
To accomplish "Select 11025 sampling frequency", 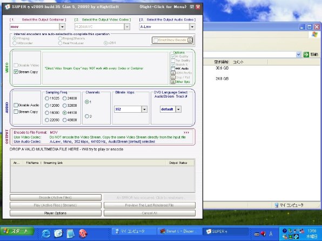I will [47, 98].
